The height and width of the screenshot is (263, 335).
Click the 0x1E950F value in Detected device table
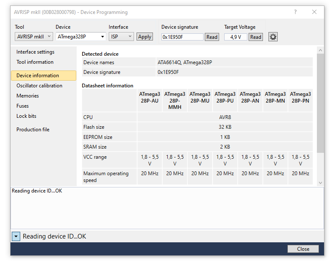168,72
